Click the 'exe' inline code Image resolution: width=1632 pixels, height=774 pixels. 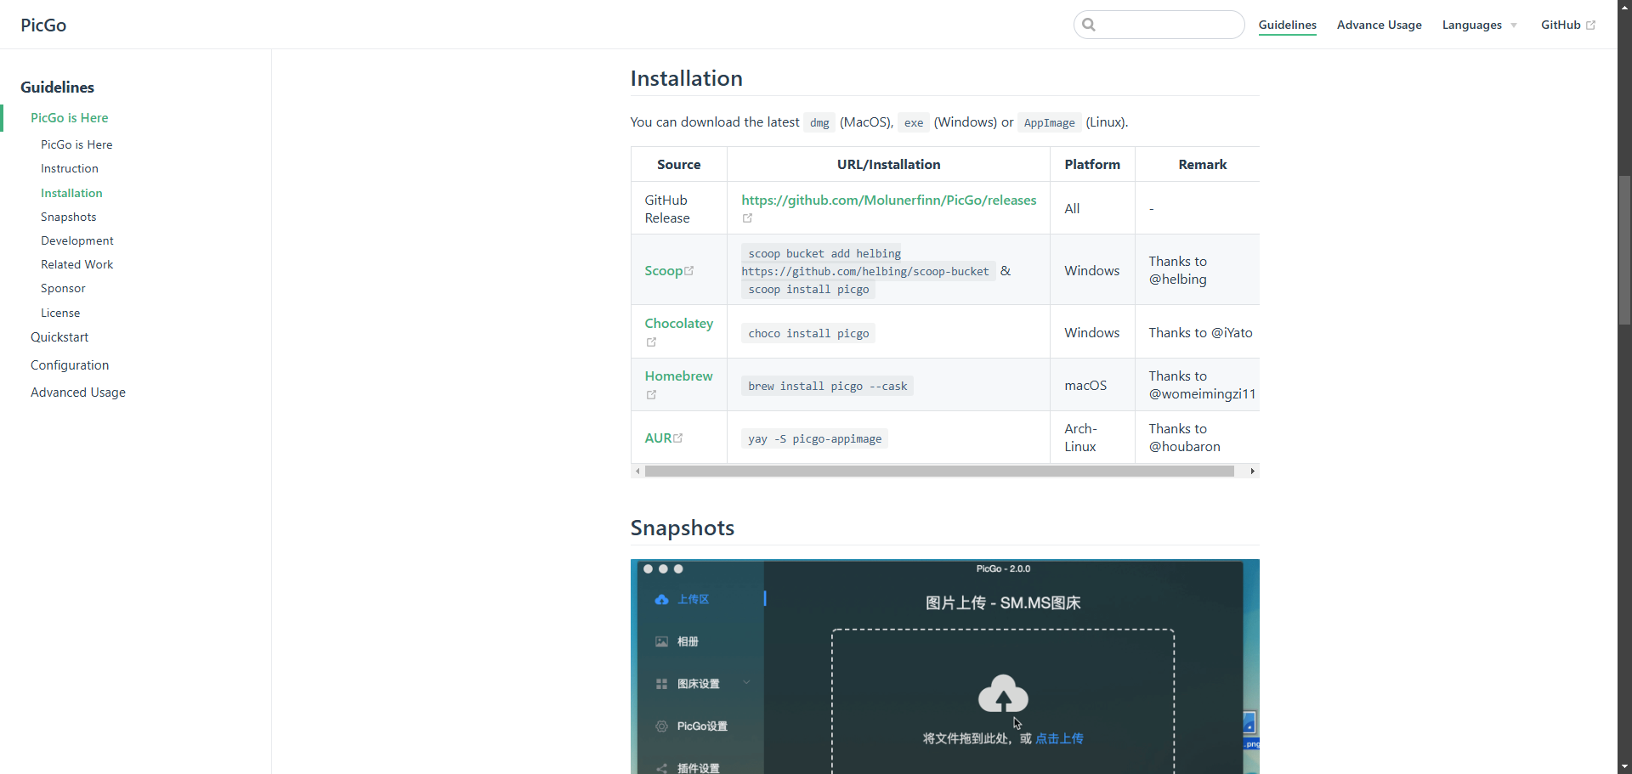click(x=914, y=123)
